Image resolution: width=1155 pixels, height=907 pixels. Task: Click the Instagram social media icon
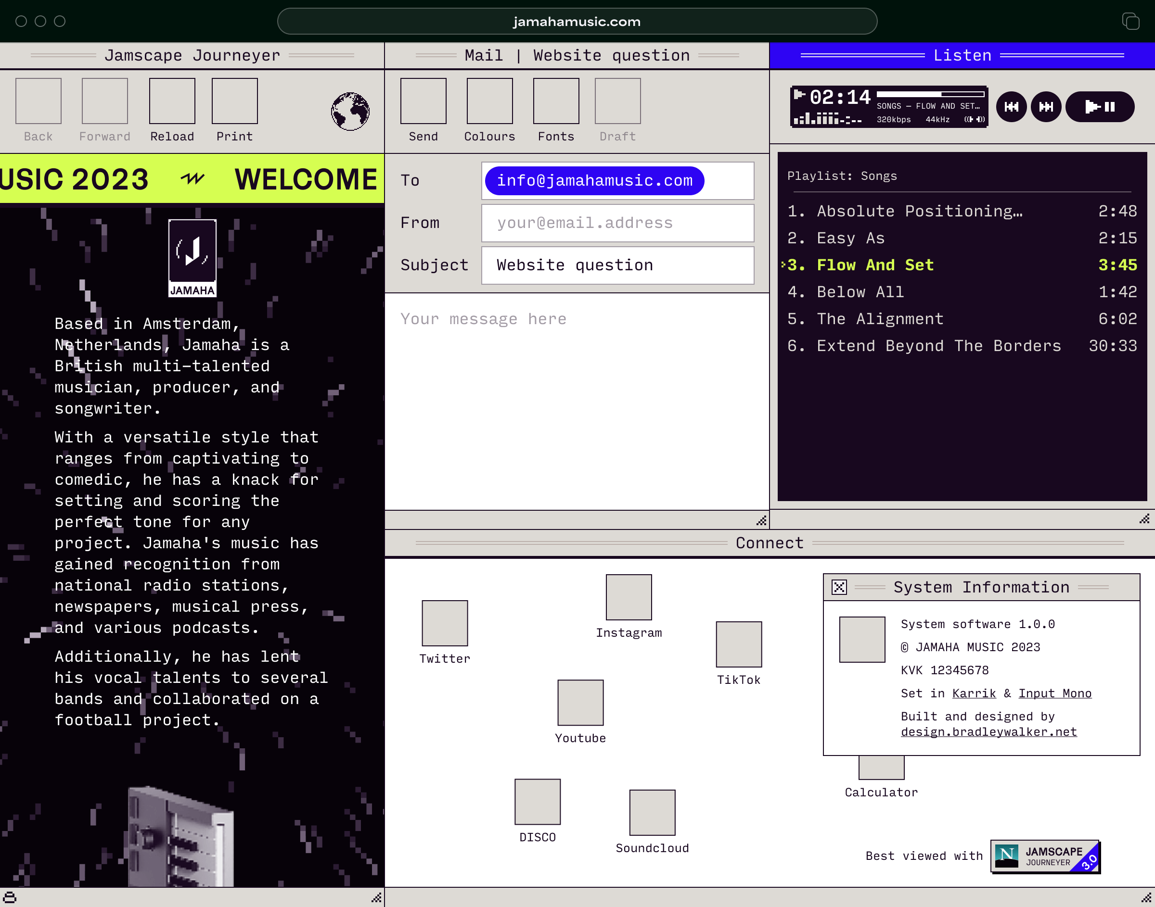(629, 597)
